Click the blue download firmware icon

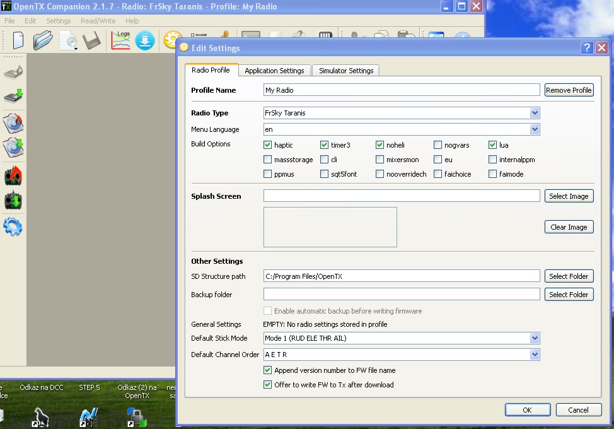tap(145, 40)
